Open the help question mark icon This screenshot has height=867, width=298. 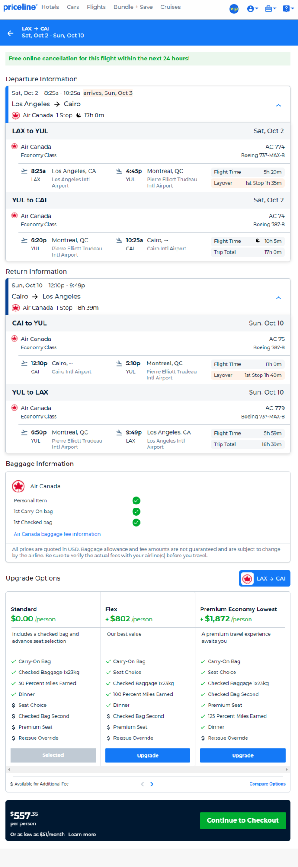pos(288,8)
